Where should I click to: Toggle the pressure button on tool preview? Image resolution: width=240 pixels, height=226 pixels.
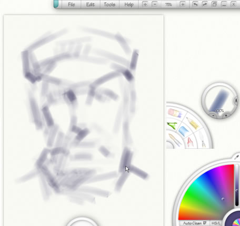pyautogui.click(x=236, y=100)
